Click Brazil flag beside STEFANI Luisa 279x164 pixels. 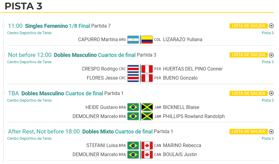point(133,146)
